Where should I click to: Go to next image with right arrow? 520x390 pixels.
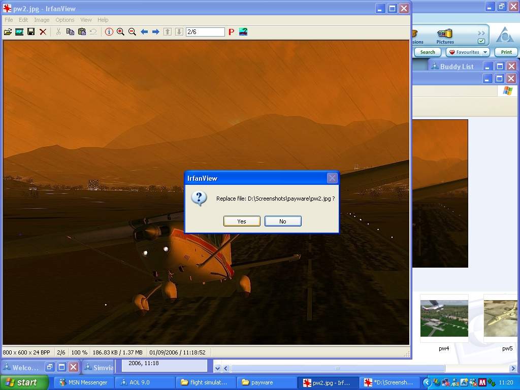tap(156, 32)
